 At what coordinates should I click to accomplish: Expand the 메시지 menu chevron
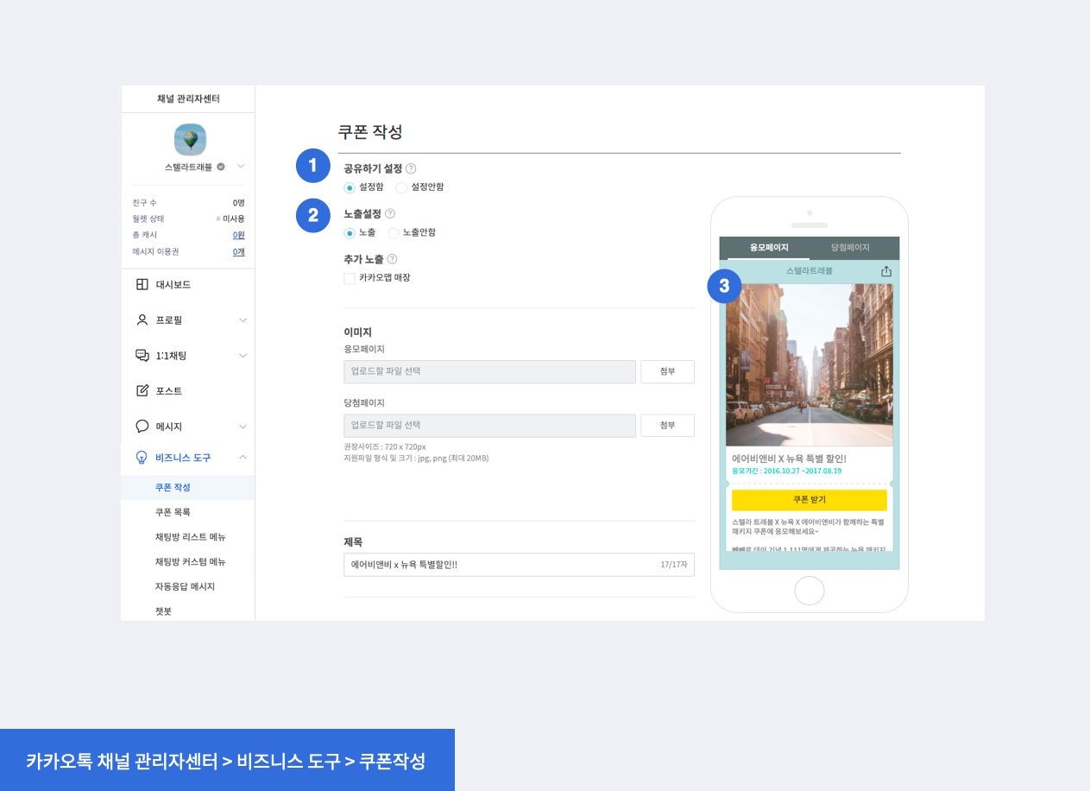(x=243, y=427)
